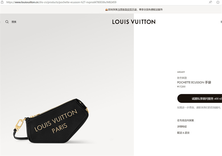
Task: Click the search magnifier icon
Action: coord(7,22)
